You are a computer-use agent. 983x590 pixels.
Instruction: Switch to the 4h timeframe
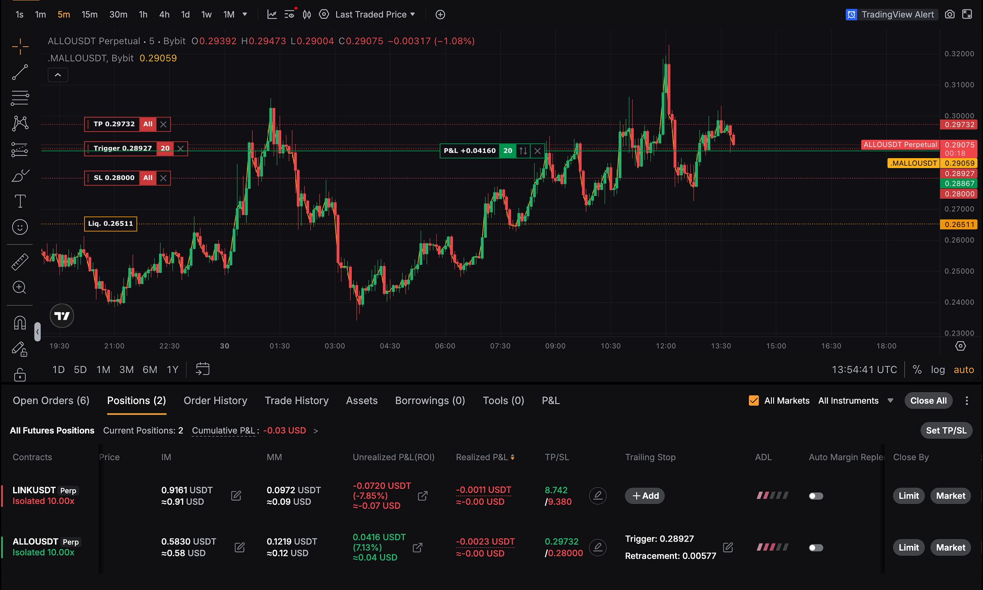(x=164, y=15)
